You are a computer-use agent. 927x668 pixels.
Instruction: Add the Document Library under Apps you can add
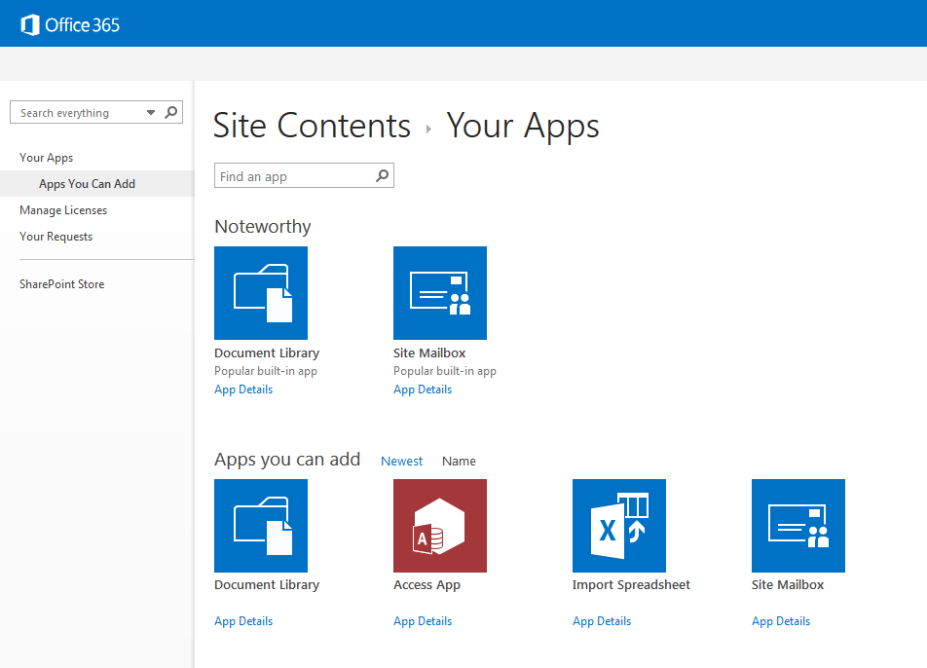(x=261, y=526)
